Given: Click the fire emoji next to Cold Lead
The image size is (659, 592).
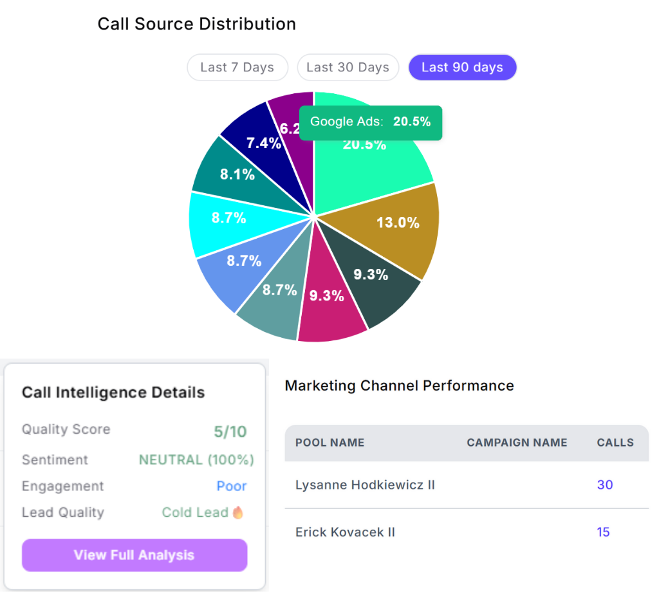Looking at the screenshot, I should pos(238,512).
